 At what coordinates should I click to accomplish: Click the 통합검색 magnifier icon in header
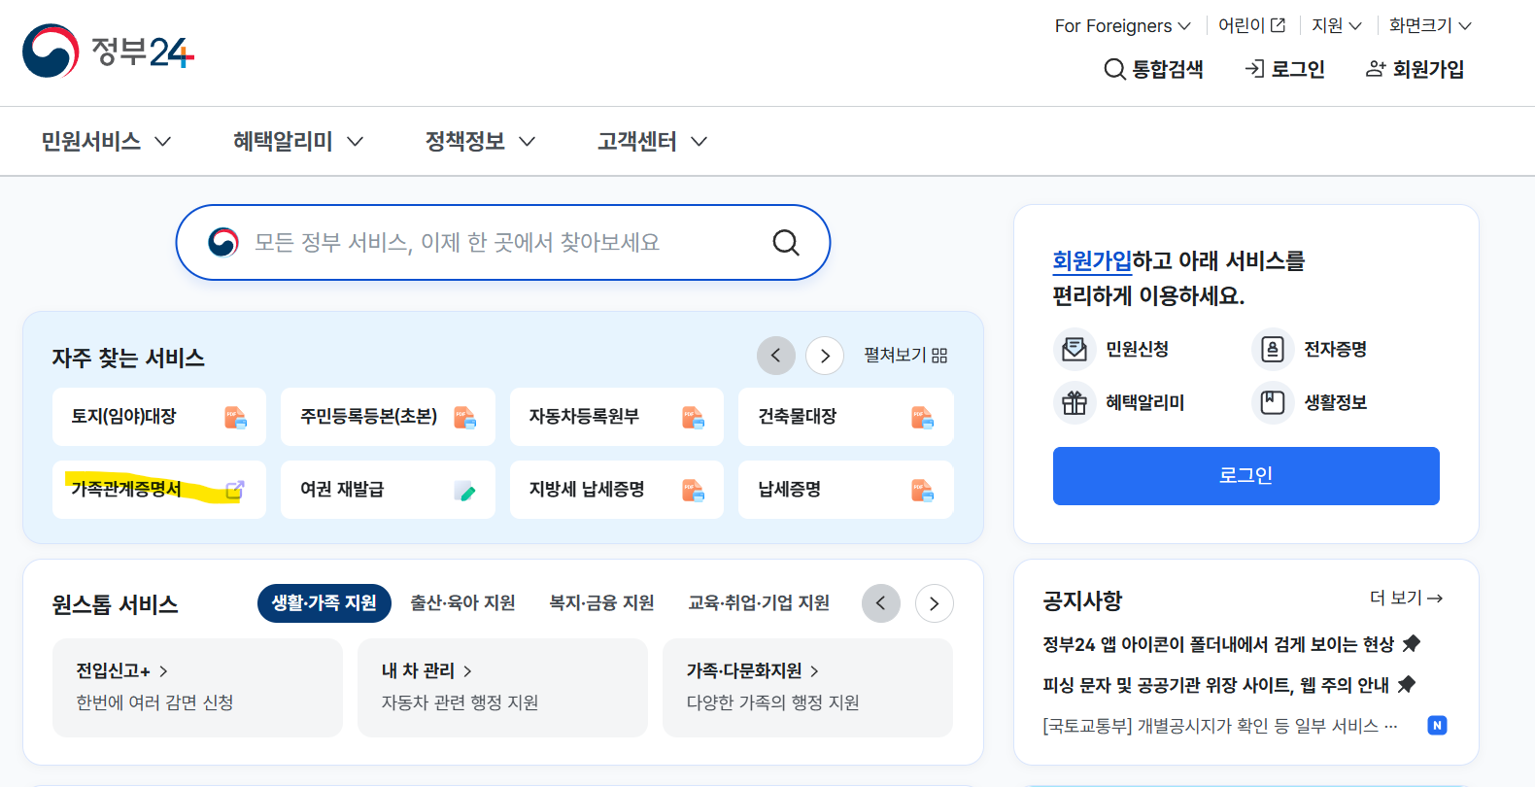[1114, 69]
